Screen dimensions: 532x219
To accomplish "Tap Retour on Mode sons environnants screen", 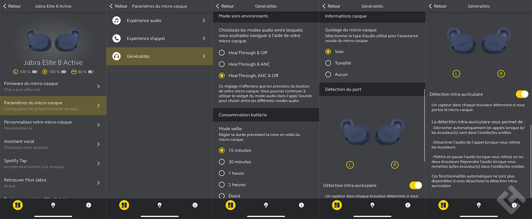I will pyautogui.click(x=225, y=6).
